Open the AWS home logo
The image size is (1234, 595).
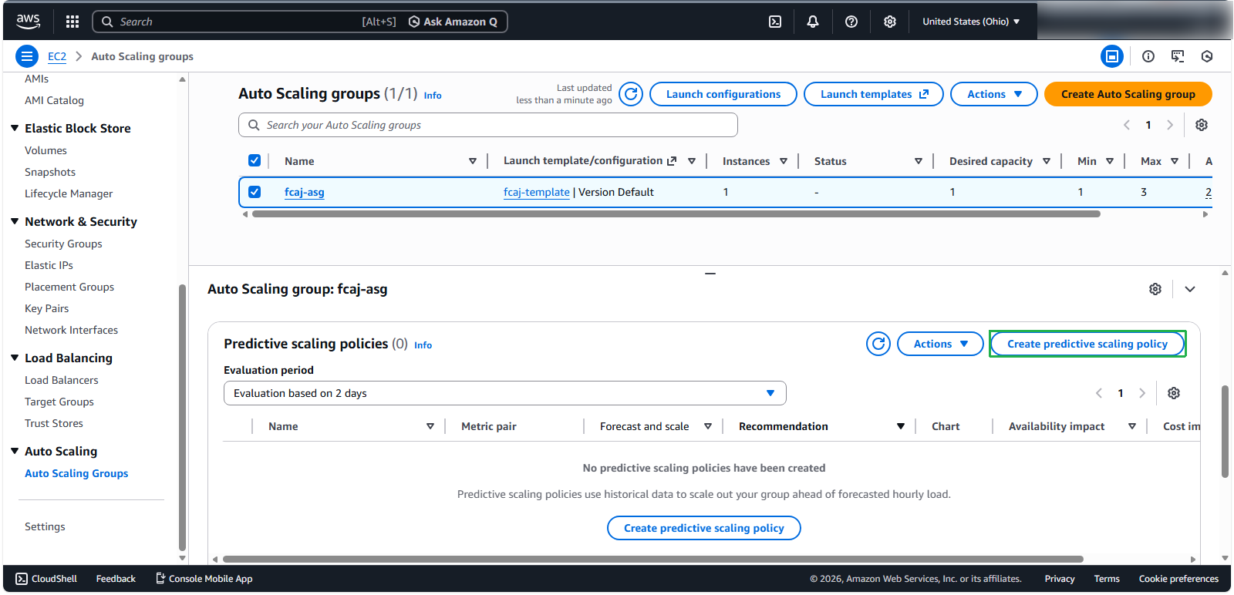click(x=28, y=22)
